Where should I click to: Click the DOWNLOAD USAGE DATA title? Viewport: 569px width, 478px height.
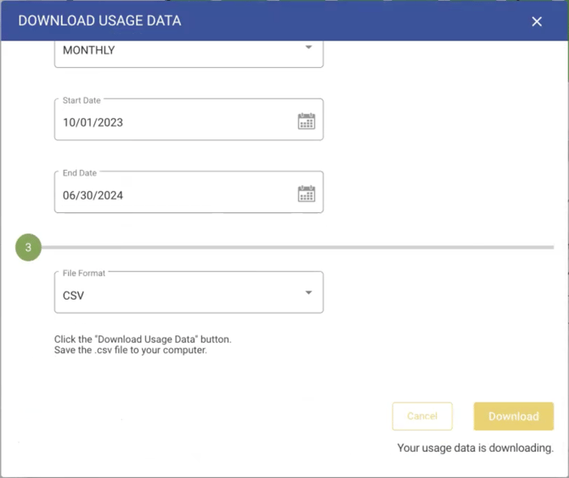(99, 20)
